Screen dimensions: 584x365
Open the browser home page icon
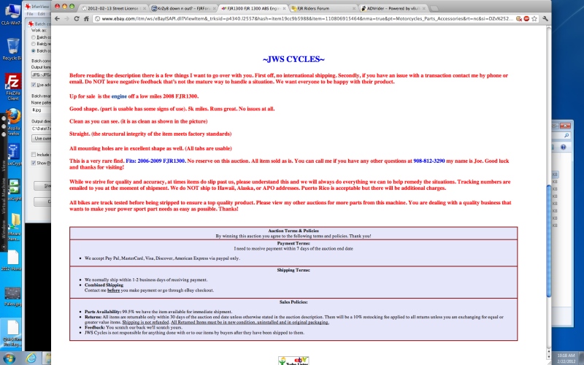pyautogui.click(x=86, y=19)
